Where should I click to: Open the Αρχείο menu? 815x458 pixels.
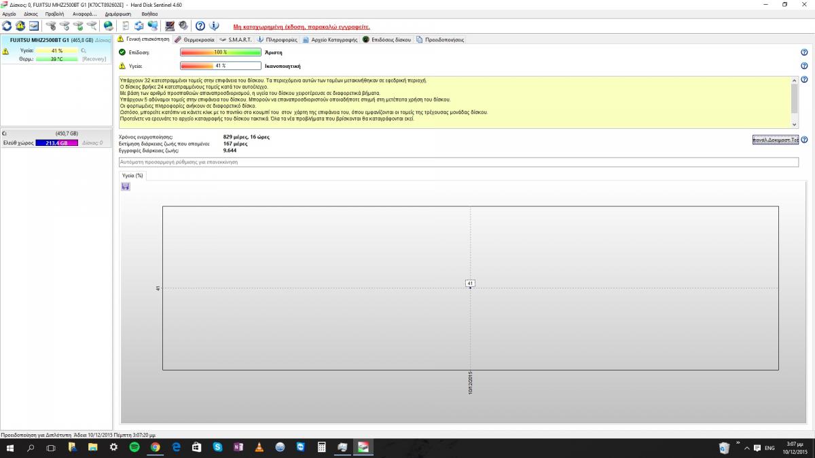[10, 14]
